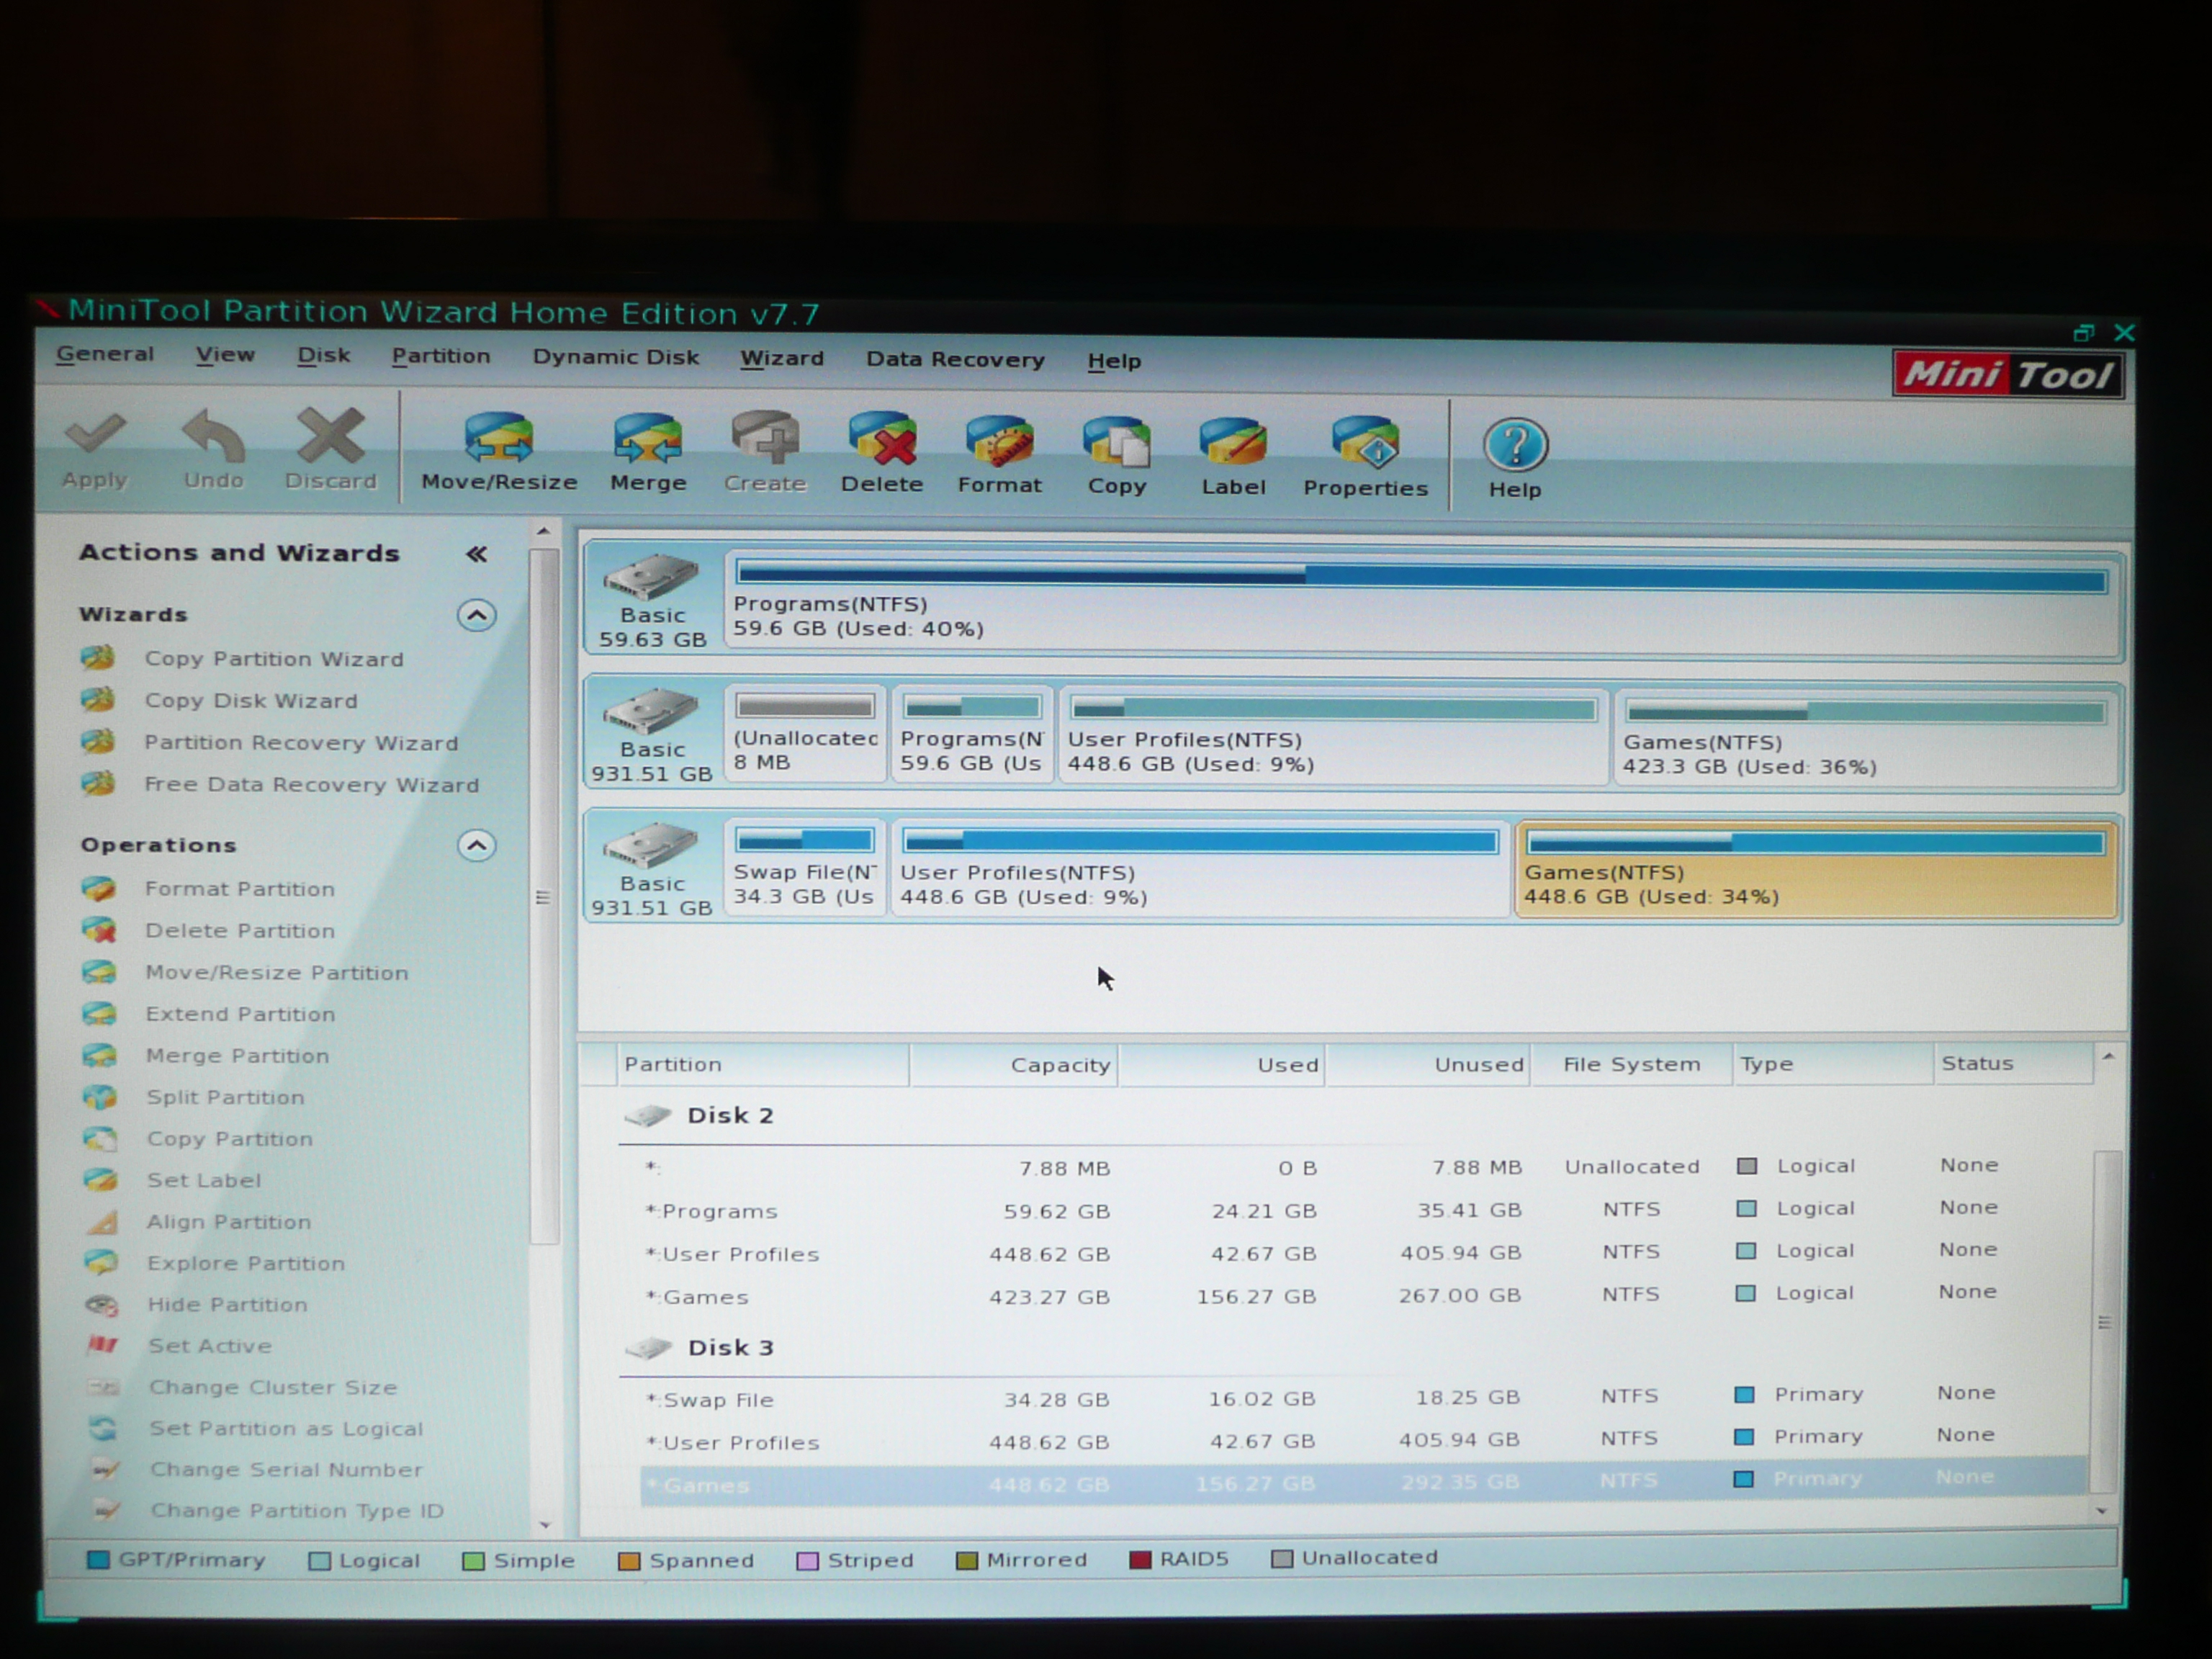This screenshot has width=2212, height=1659.
Task: Choose Set Label operation
Action: [204, 1180]
